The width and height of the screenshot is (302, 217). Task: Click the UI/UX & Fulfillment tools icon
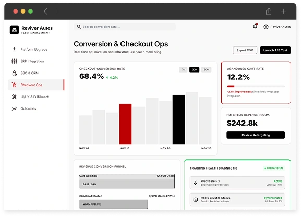[14, 97]
